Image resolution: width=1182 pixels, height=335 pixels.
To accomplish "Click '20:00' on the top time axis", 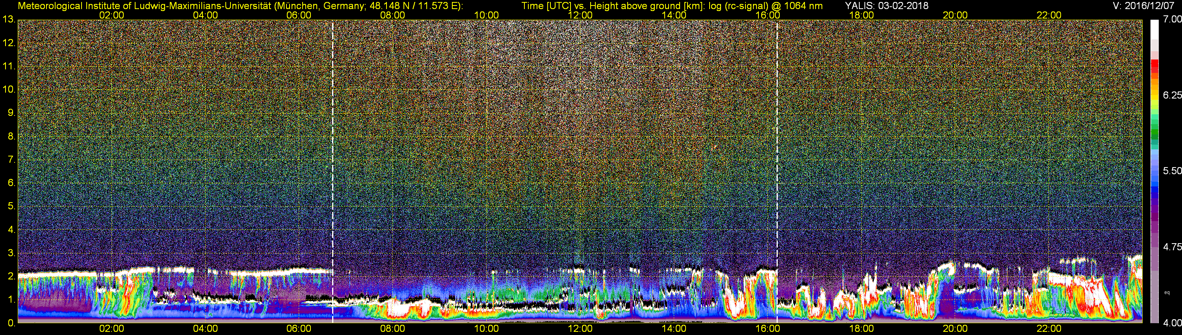I will [955, 15].
